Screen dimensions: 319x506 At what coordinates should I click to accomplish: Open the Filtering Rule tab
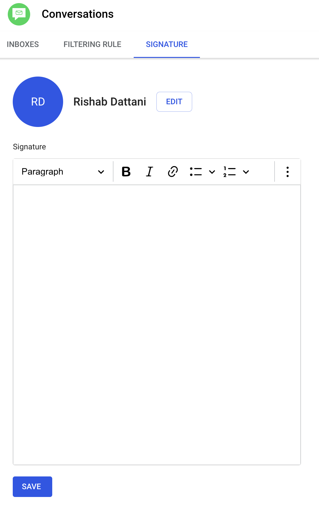pyautogui.click(x=92, y=45)
